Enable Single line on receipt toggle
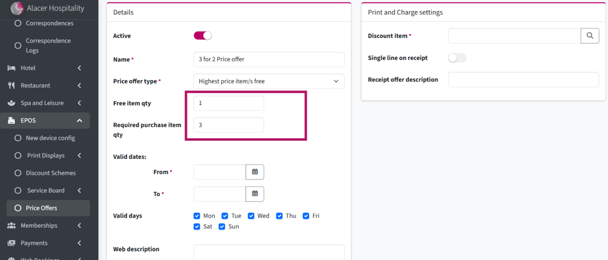Screen dimensions: 608x260 coord(457,58)
